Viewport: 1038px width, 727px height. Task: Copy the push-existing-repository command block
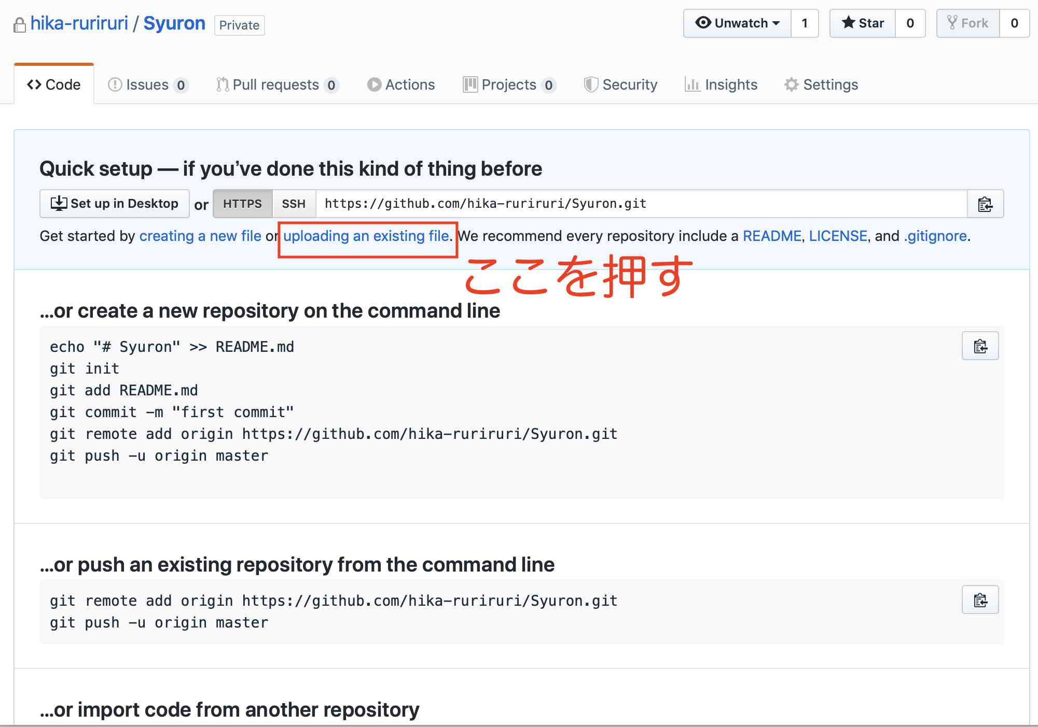point(979,600)
